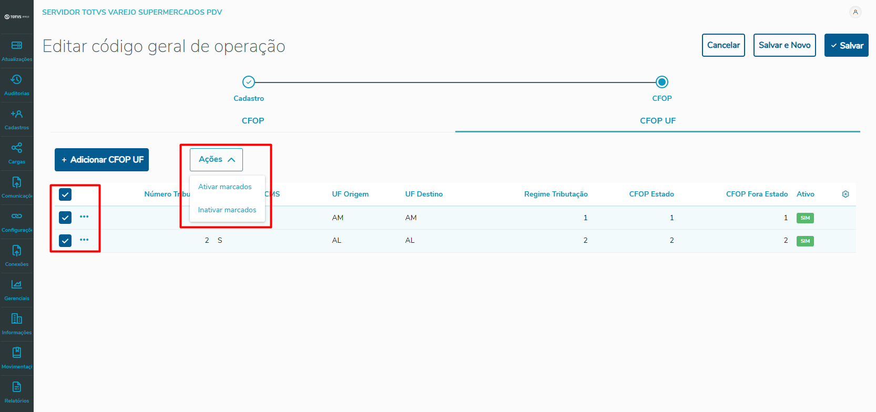Click Cancelar button
This screenshot has width=876, height=412.
coord(724,45)
